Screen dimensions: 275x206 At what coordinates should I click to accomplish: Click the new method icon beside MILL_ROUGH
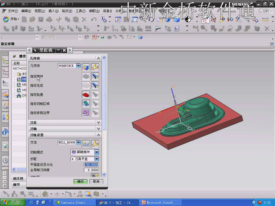point(86,144)
